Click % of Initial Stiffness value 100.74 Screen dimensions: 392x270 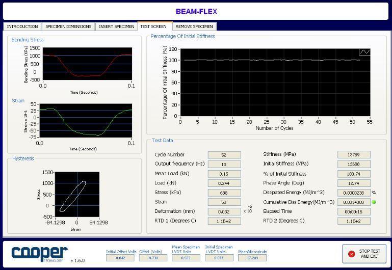click(x=354, y=174)
